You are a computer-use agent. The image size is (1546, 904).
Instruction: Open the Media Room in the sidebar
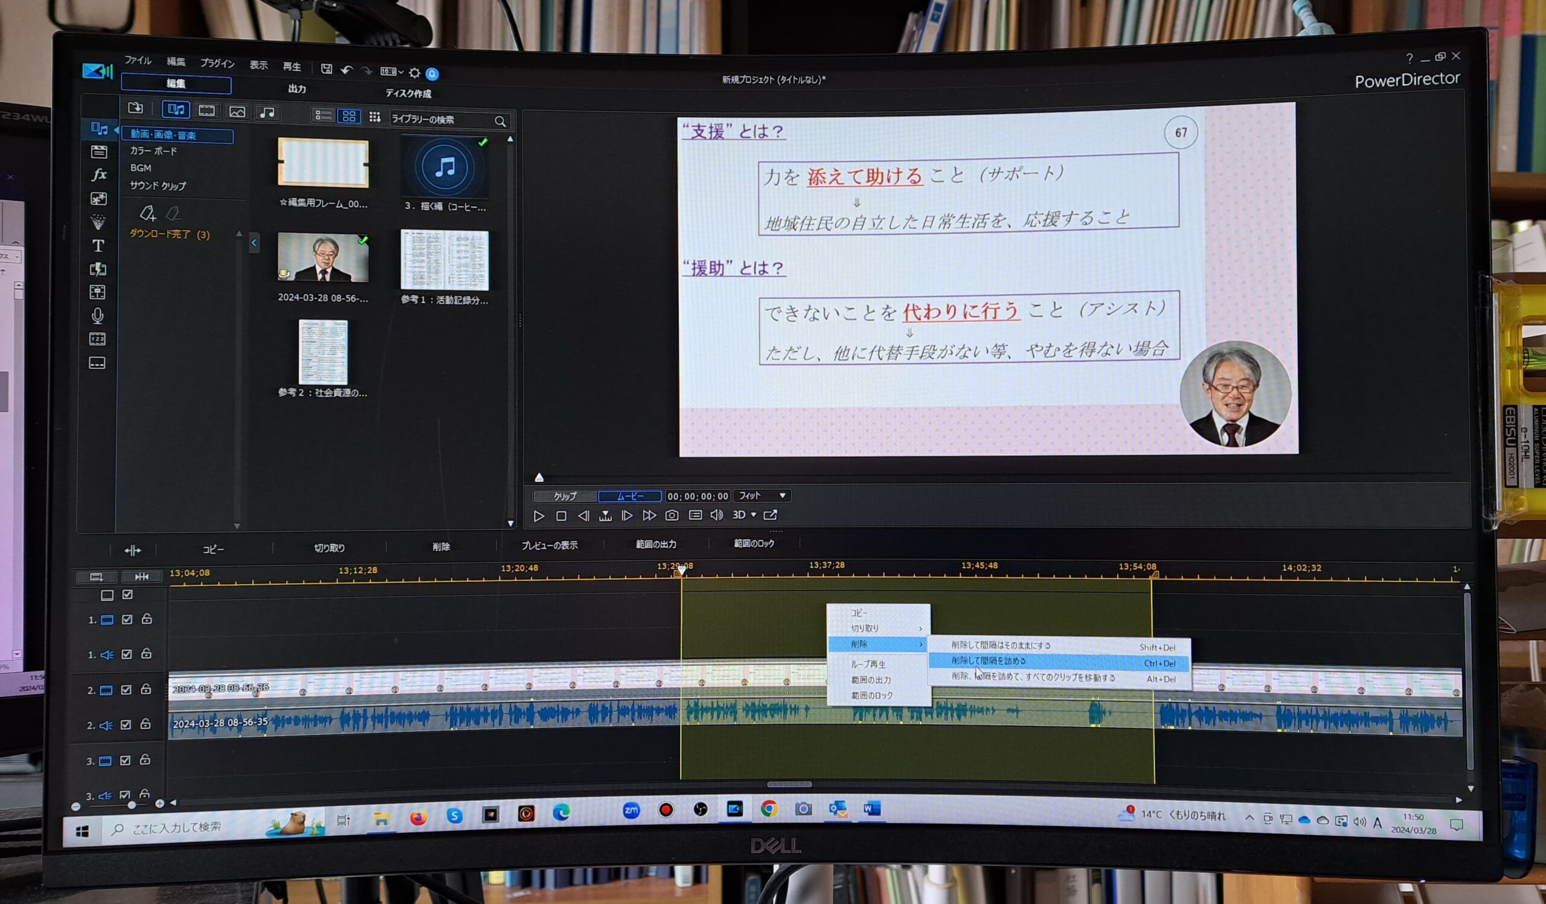(98, 128)
